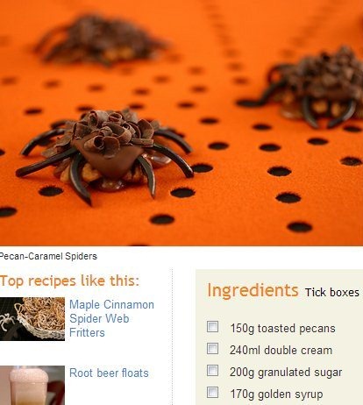This screenshot has height=405, width=363.
Task: Click the foreground chocolate spider in photo
Action: (105, 155)
